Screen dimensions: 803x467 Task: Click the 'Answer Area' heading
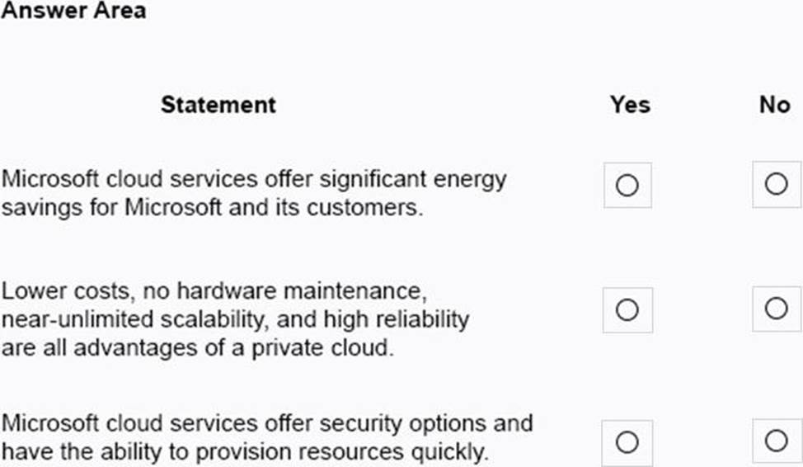[73, 11]
